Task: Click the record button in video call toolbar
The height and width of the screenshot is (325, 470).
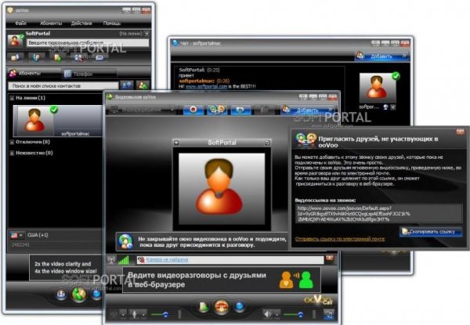Action: click(193, 110)
